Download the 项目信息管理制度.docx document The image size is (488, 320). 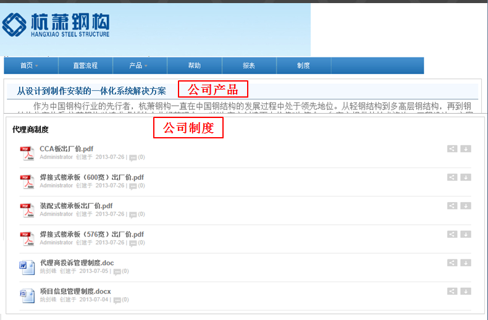point(466,291)
